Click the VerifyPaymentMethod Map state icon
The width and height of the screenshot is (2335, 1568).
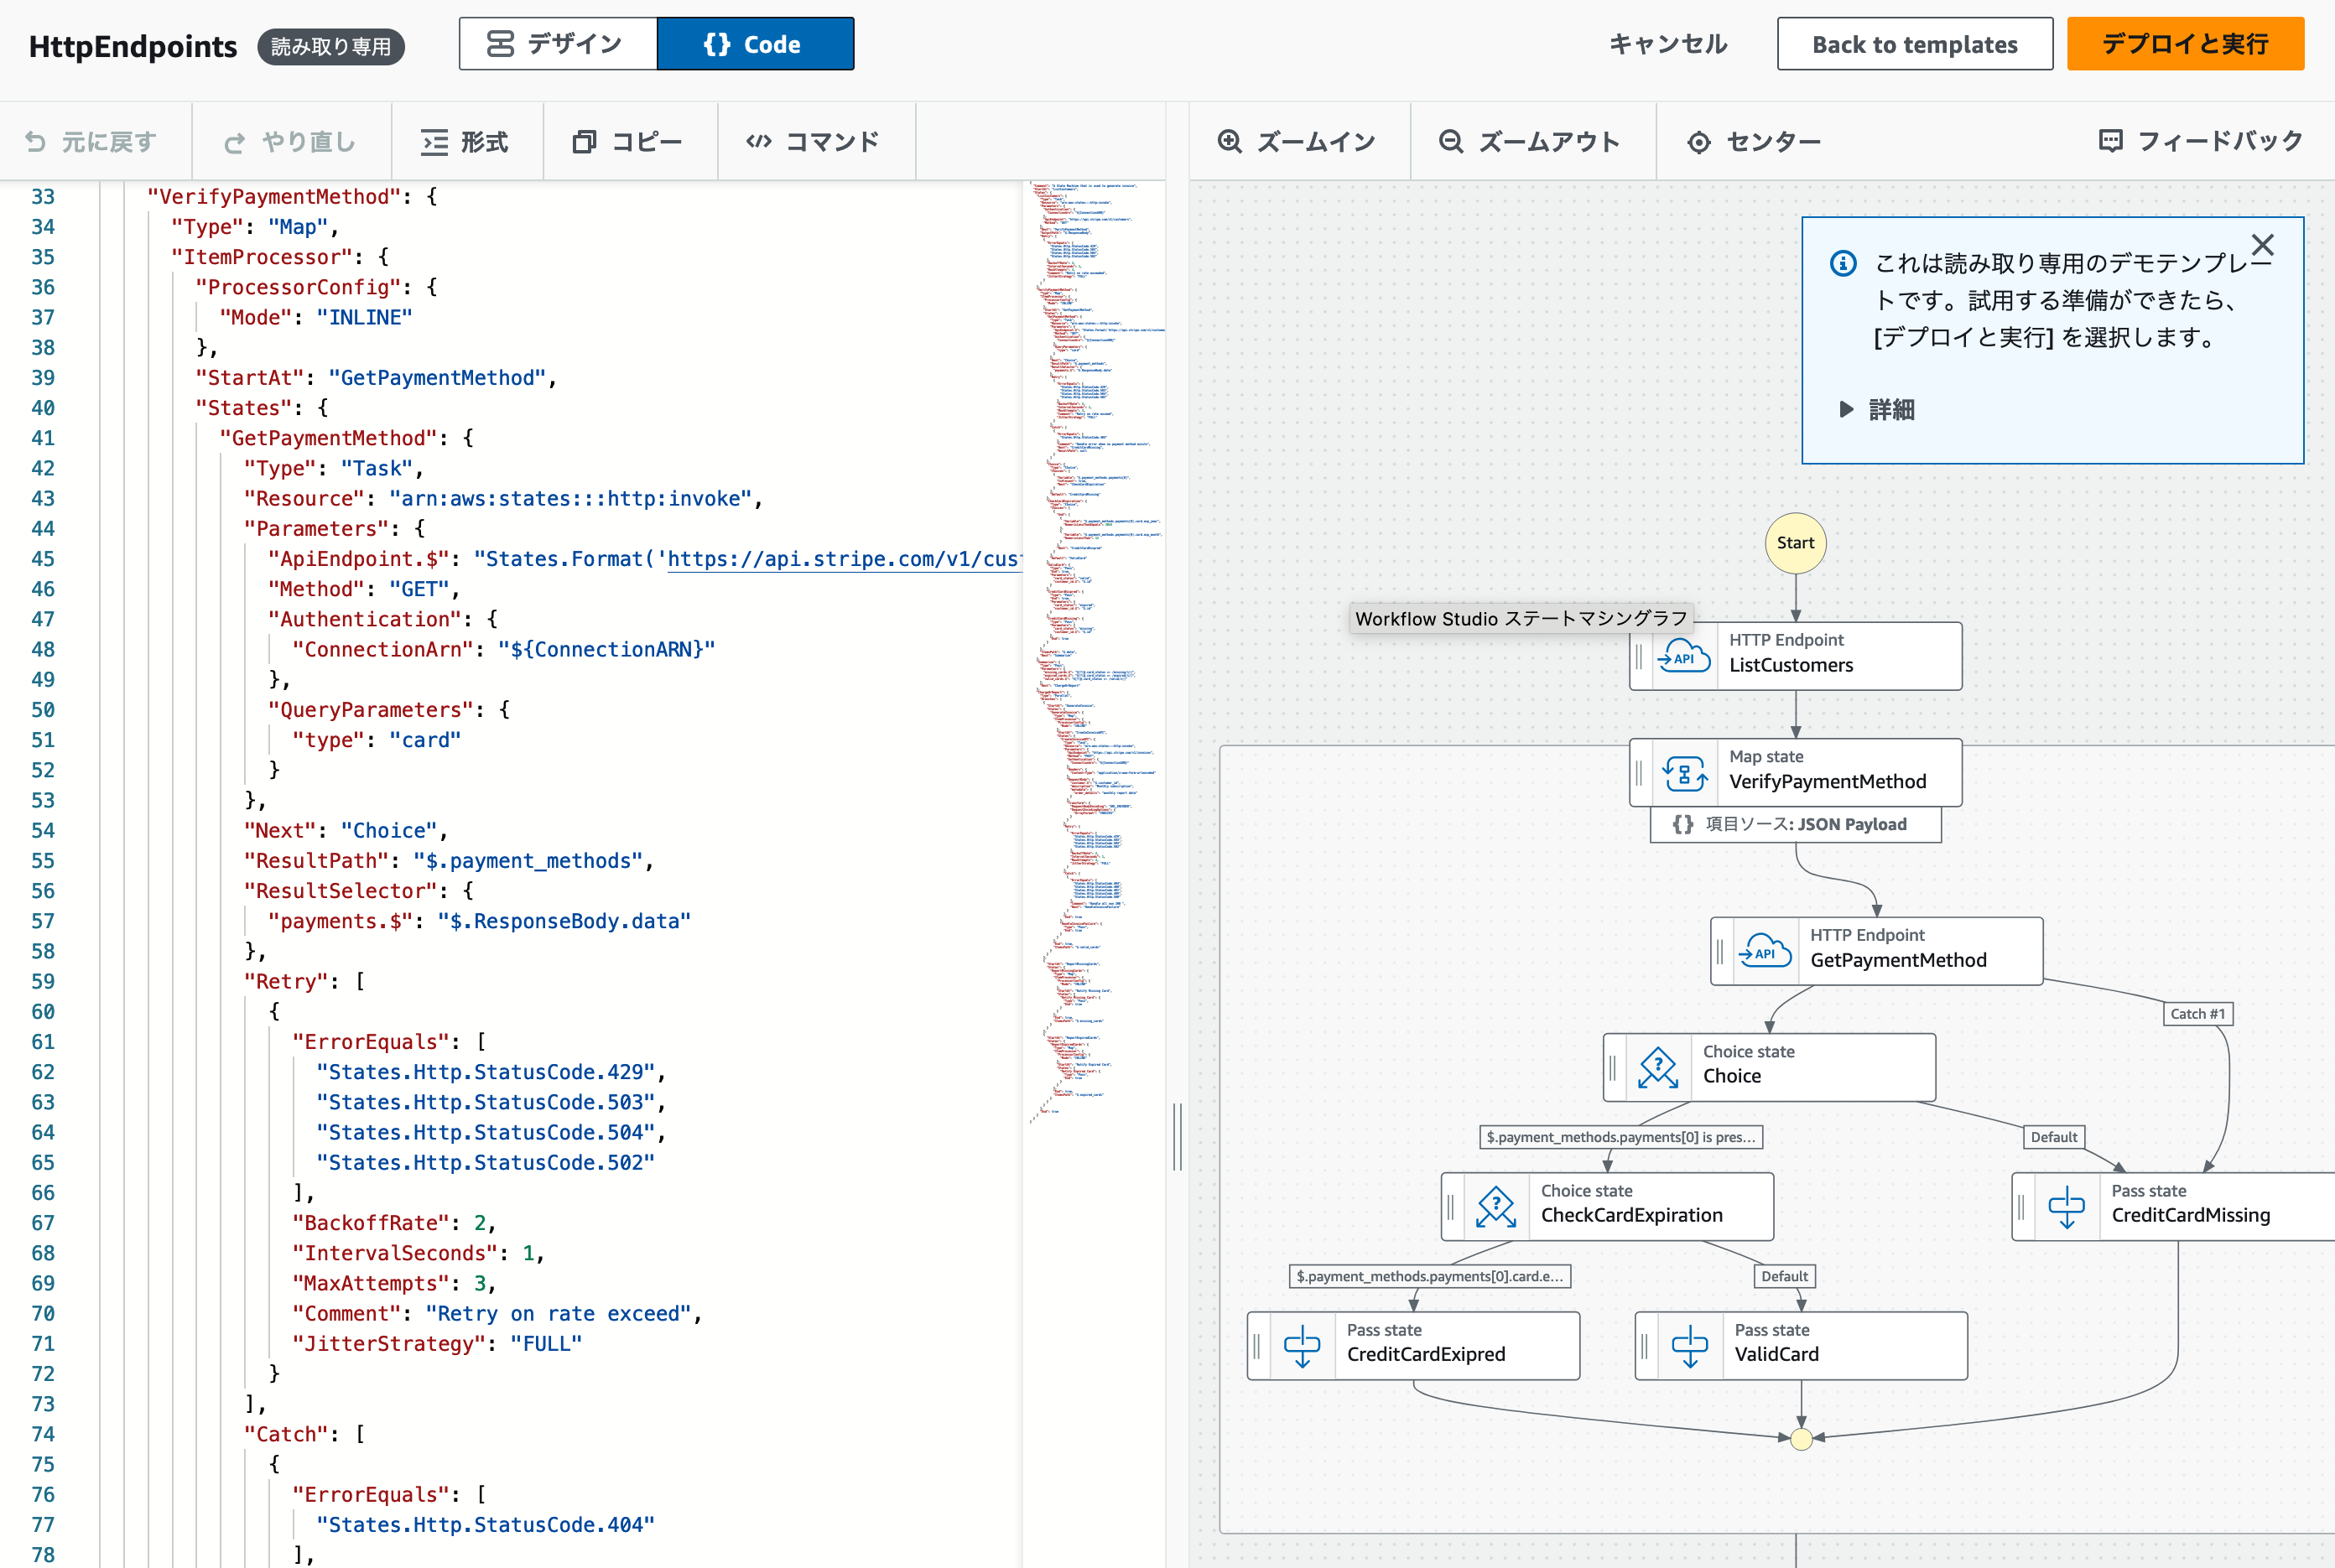[1684, 773]
